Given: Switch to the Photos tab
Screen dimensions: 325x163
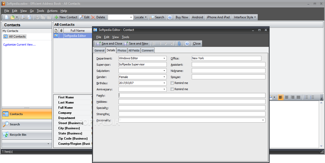Looking at the screenshot, I should (x=122, y=50).
